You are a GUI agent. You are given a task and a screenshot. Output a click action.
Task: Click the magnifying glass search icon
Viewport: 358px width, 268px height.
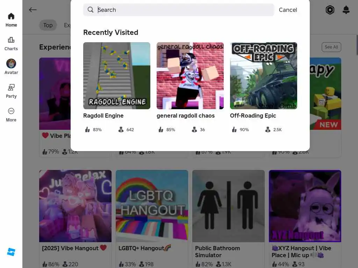(x=91, y=9)
